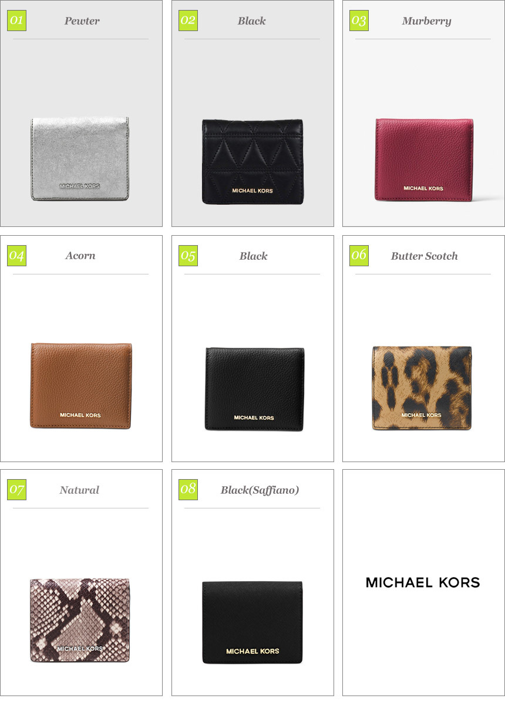Click the green 08 number badge

pyautogui.click(x=188, y=490)
